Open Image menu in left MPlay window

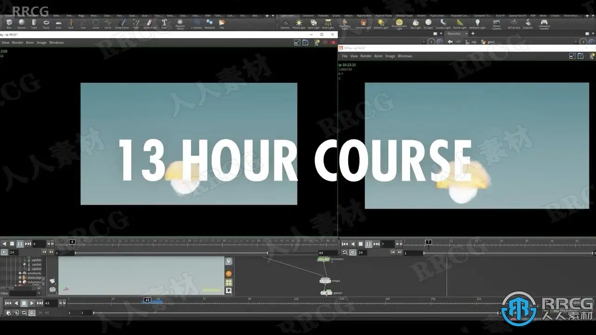(41, 42)
